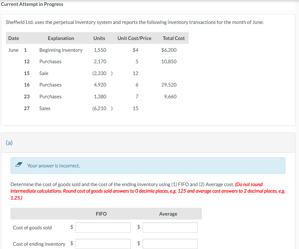Click the Average column header

click(168, 214)
